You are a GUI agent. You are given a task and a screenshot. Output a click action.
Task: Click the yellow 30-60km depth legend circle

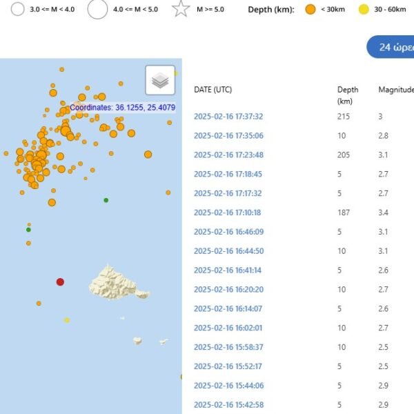click(364, 10)
